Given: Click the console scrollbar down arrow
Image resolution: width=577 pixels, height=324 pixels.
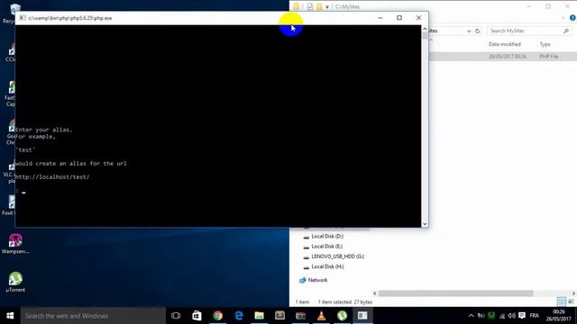Looking at the screenshot, I should tap(425, 224).
